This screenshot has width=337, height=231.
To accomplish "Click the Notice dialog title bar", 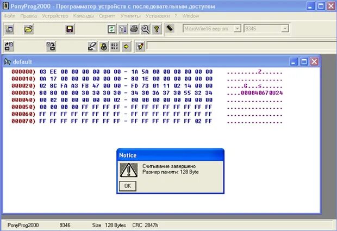I will point(170,155).
